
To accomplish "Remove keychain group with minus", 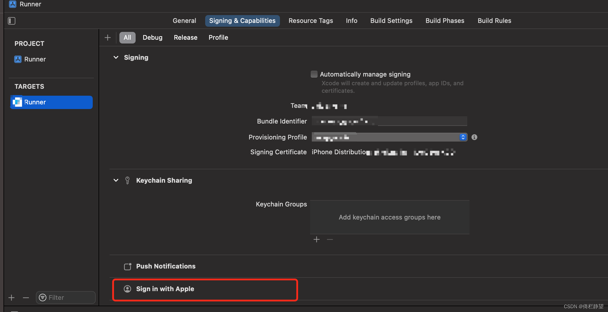I will (330, 240).
